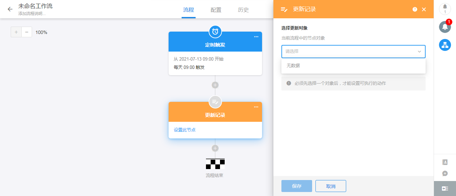Open the ... menu on the 定时触发 node

tap(256, 37)
